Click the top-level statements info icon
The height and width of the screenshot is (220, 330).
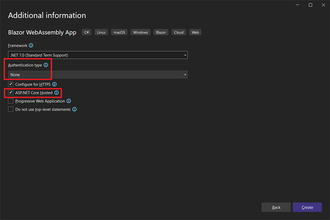tap(74, 109)
